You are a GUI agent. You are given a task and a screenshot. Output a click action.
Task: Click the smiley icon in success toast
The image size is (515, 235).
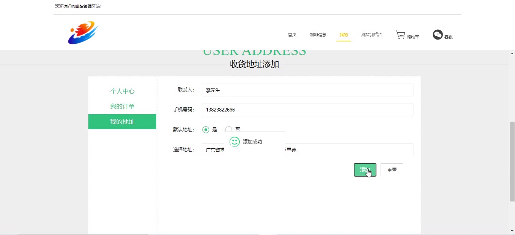click(x=234, y=142)
